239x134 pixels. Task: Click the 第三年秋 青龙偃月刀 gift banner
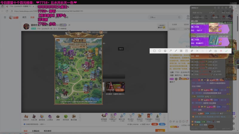[210, 41]
